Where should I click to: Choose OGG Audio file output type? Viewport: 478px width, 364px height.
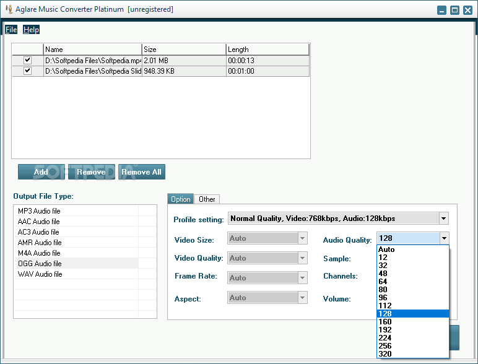76,263
